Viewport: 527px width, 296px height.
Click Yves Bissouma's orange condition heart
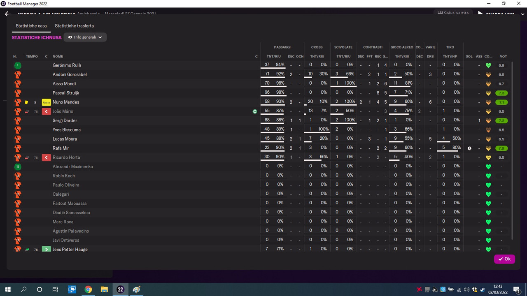489,130
